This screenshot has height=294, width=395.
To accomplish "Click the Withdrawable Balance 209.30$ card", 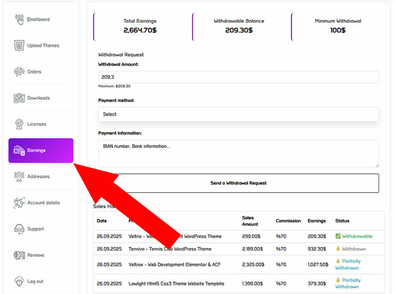I will pyautogui.click(x=239, y=26).
